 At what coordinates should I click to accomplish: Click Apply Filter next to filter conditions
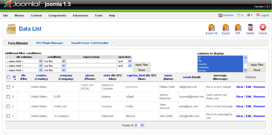(x=142, y=65)
